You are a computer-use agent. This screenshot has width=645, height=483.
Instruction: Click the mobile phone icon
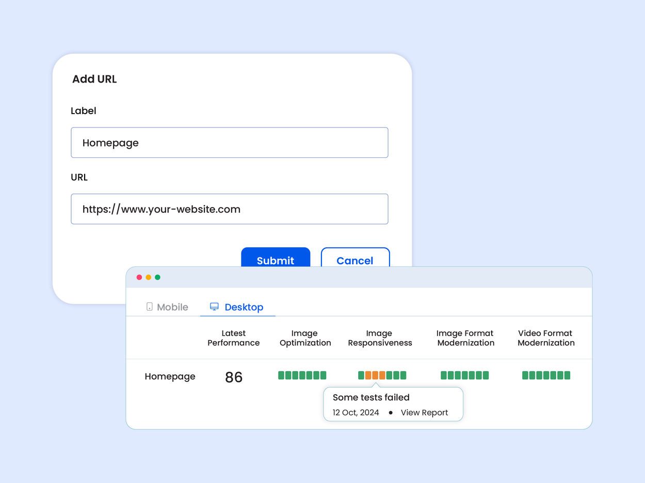[150, 307]
